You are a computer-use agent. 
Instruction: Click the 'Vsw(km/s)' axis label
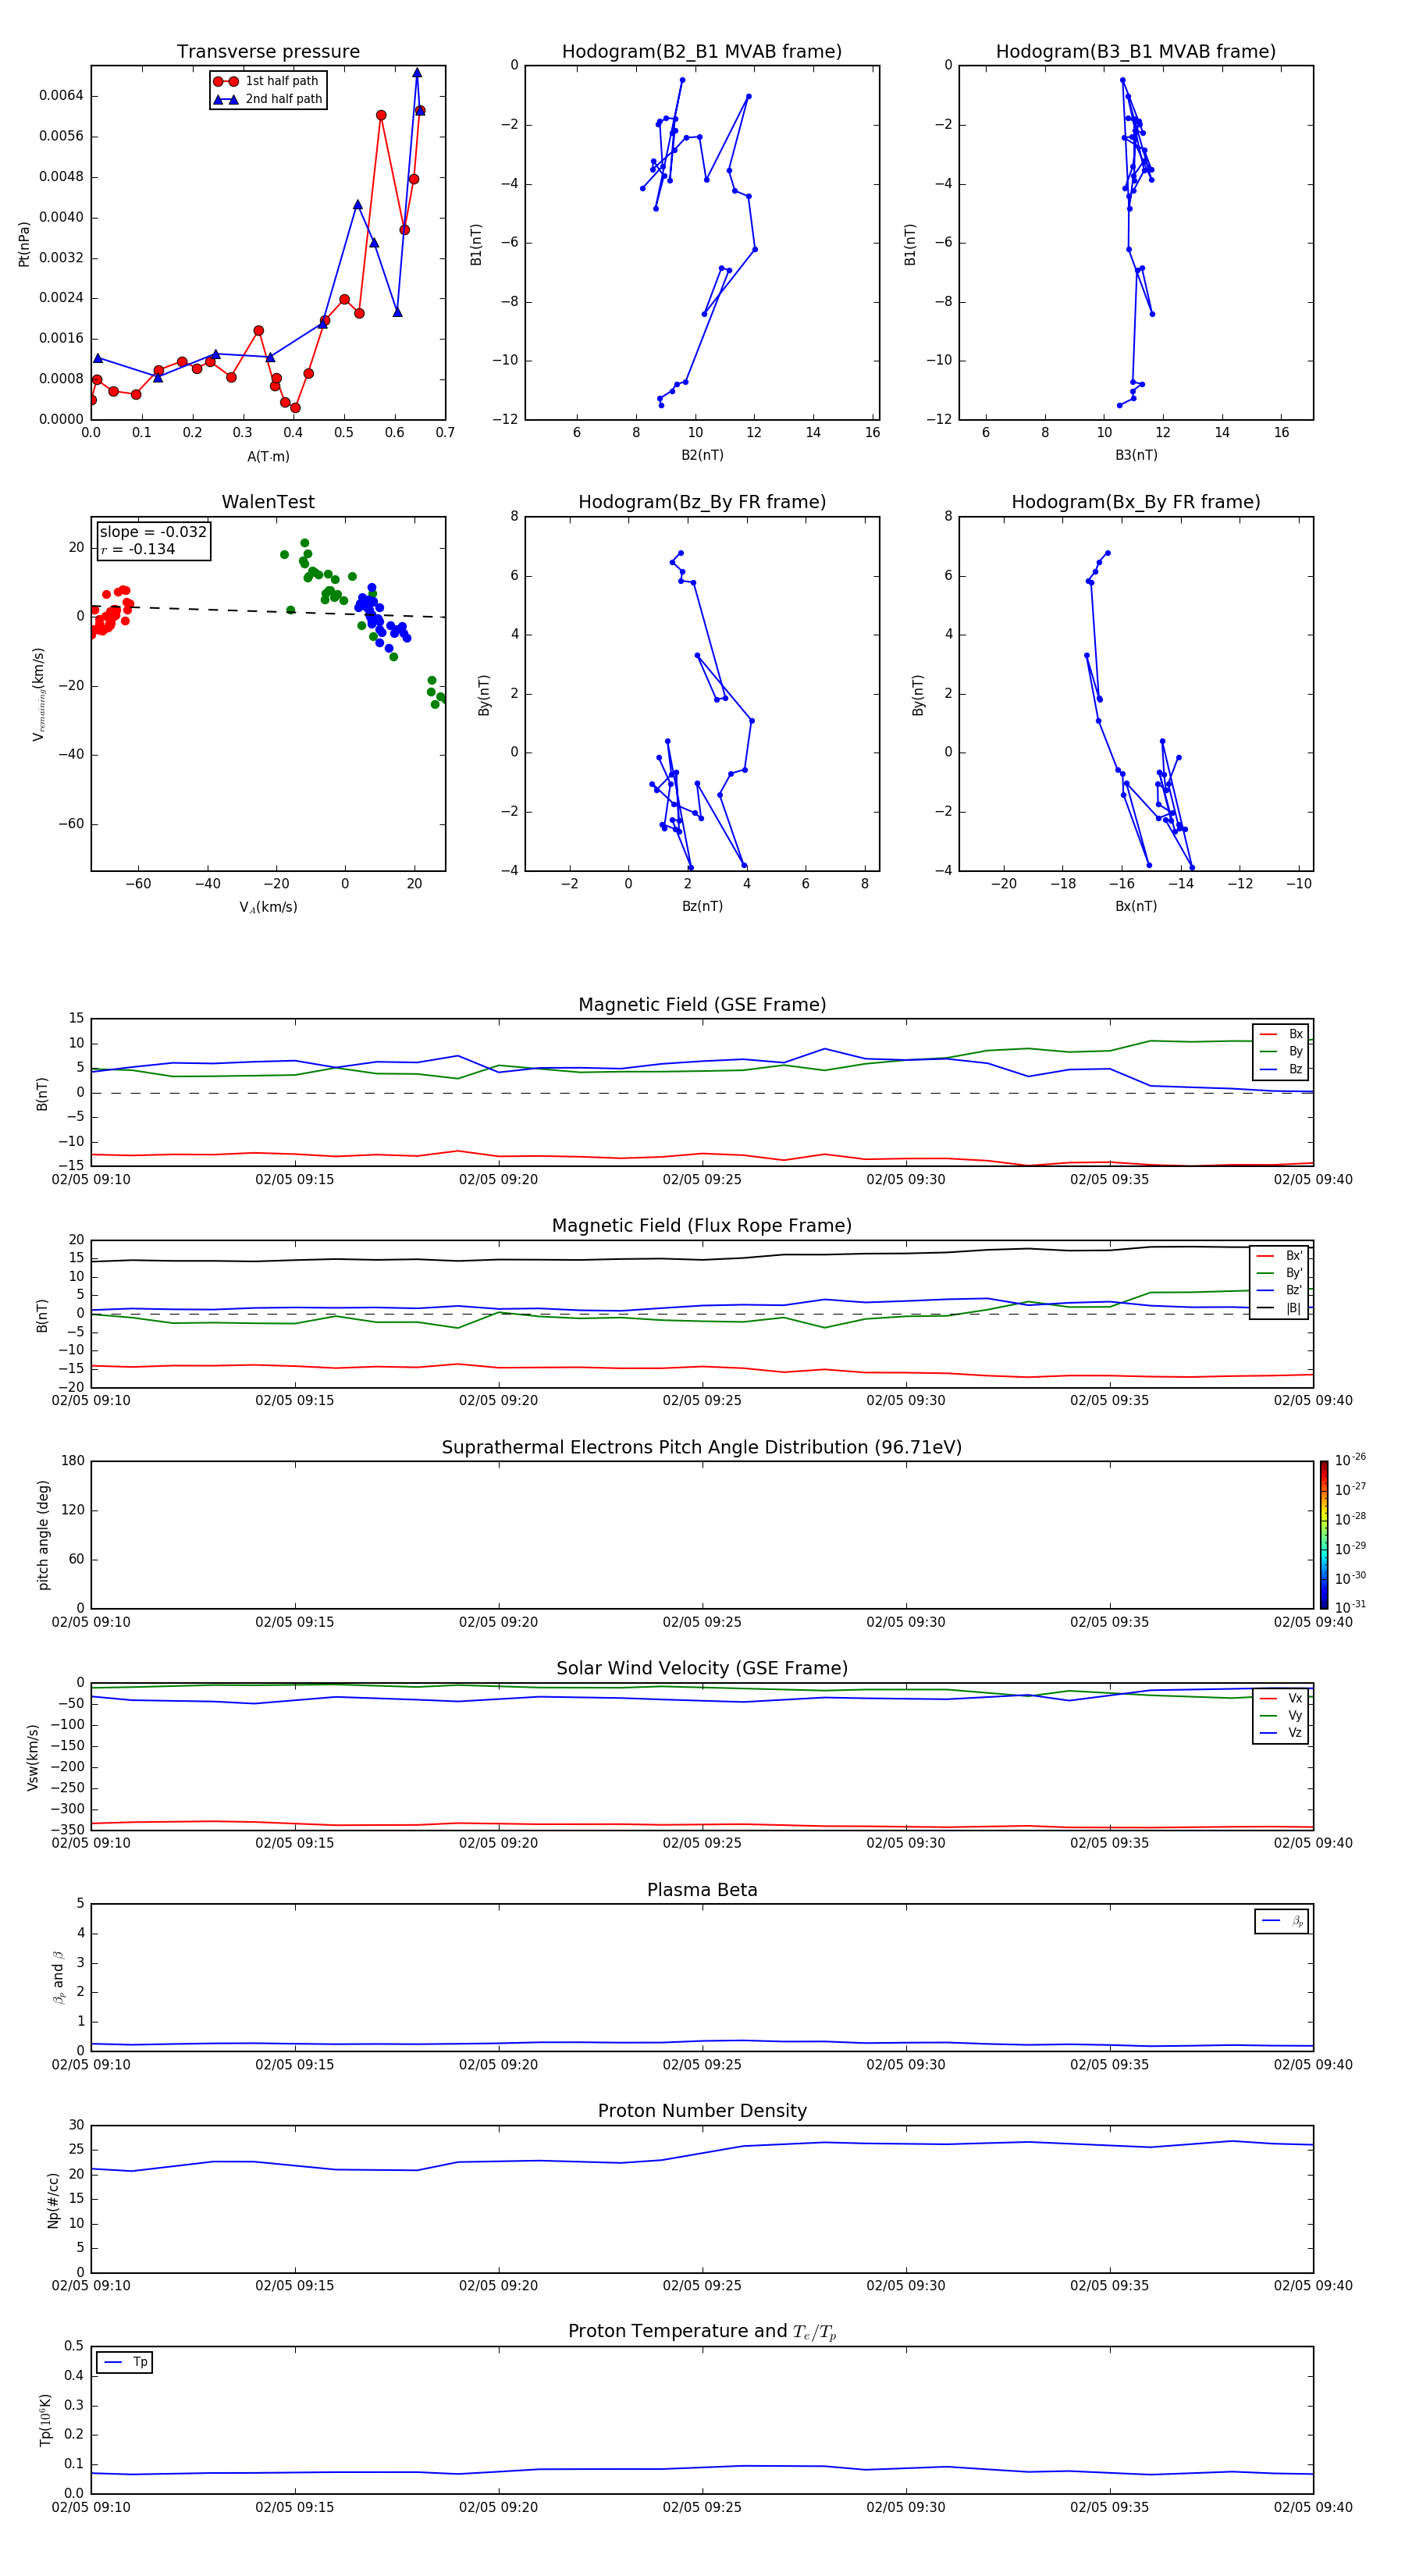pyautogui.click(x=33, y=1757)
